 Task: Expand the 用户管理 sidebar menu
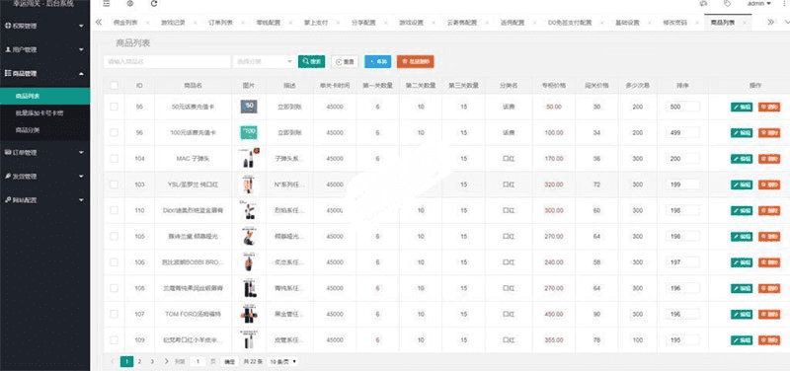click(44, 50)
